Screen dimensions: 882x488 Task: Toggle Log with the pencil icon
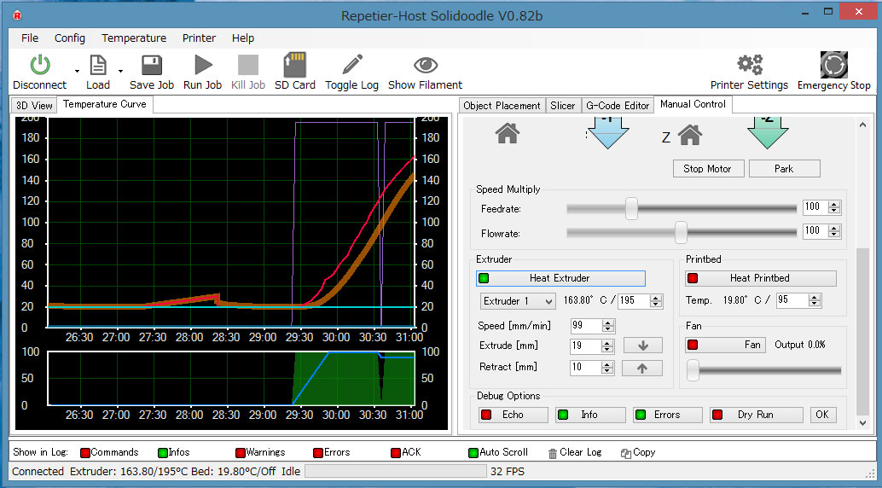pos(352,65)
